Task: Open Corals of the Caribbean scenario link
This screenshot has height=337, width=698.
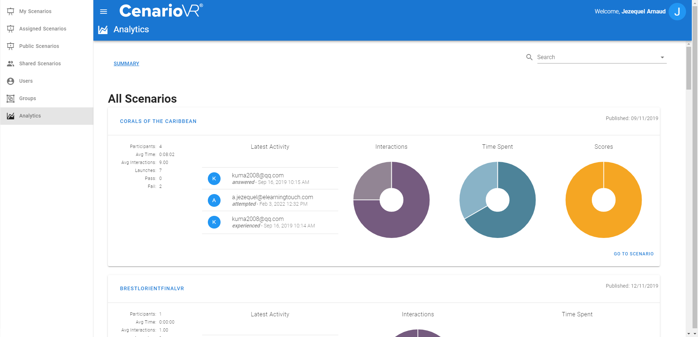Action: click(158, 121)
